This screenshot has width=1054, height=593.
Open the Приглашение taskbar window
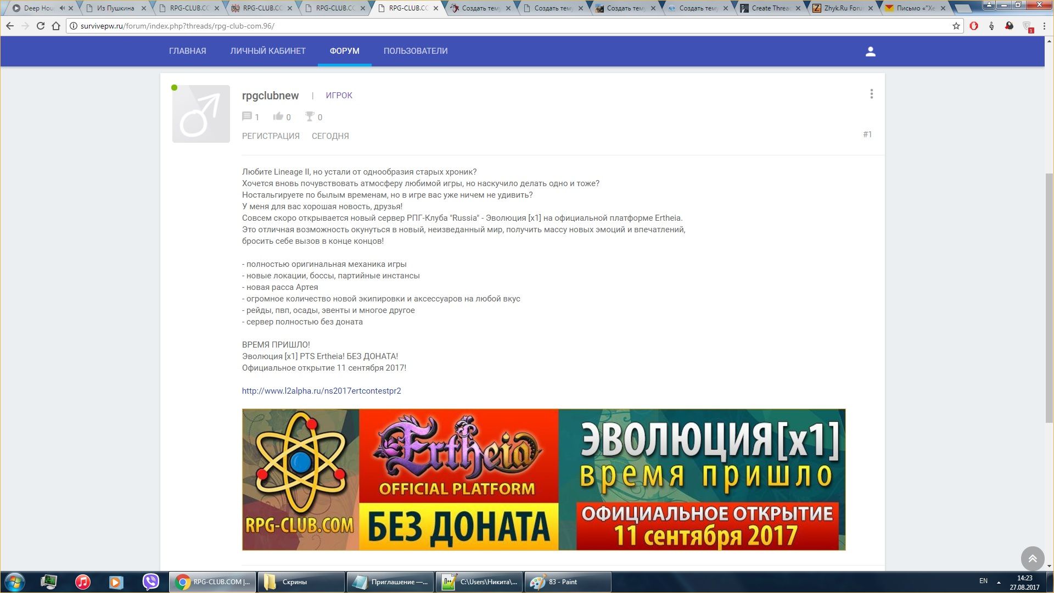(x=390, y=582)
